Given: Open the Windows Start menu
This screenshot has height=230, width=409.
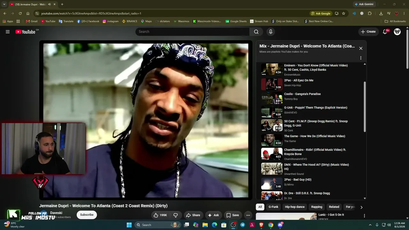Looking at the screenshot, I should click(x=129, y=225).
